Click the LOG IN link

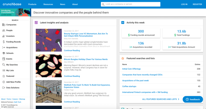(x=184, y=4)
